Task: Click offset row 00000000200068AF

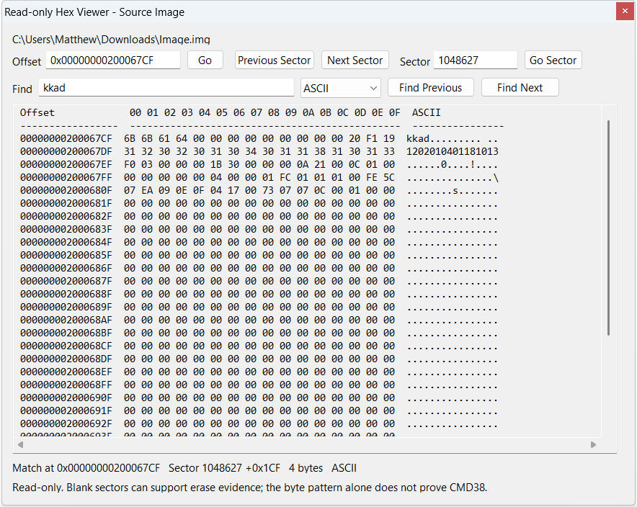Action: pyautogui.click(x=259, y=320)
